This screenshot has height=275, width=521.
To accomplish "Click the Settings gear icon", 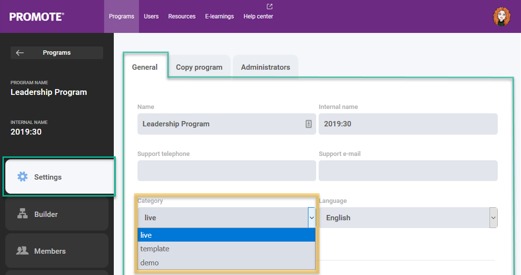I will point(22,177).
